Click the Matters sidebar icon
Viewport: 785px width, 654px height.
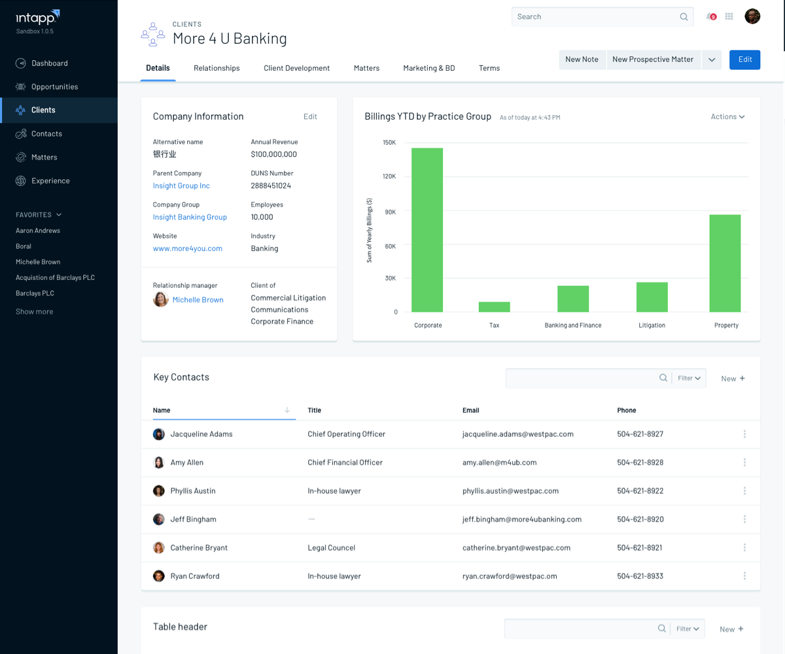[20, 158]
